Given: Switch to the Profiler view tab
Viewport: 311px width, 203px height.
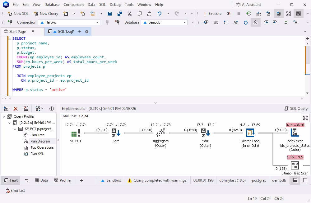Looking at the screenshot, I should [63, 180].
